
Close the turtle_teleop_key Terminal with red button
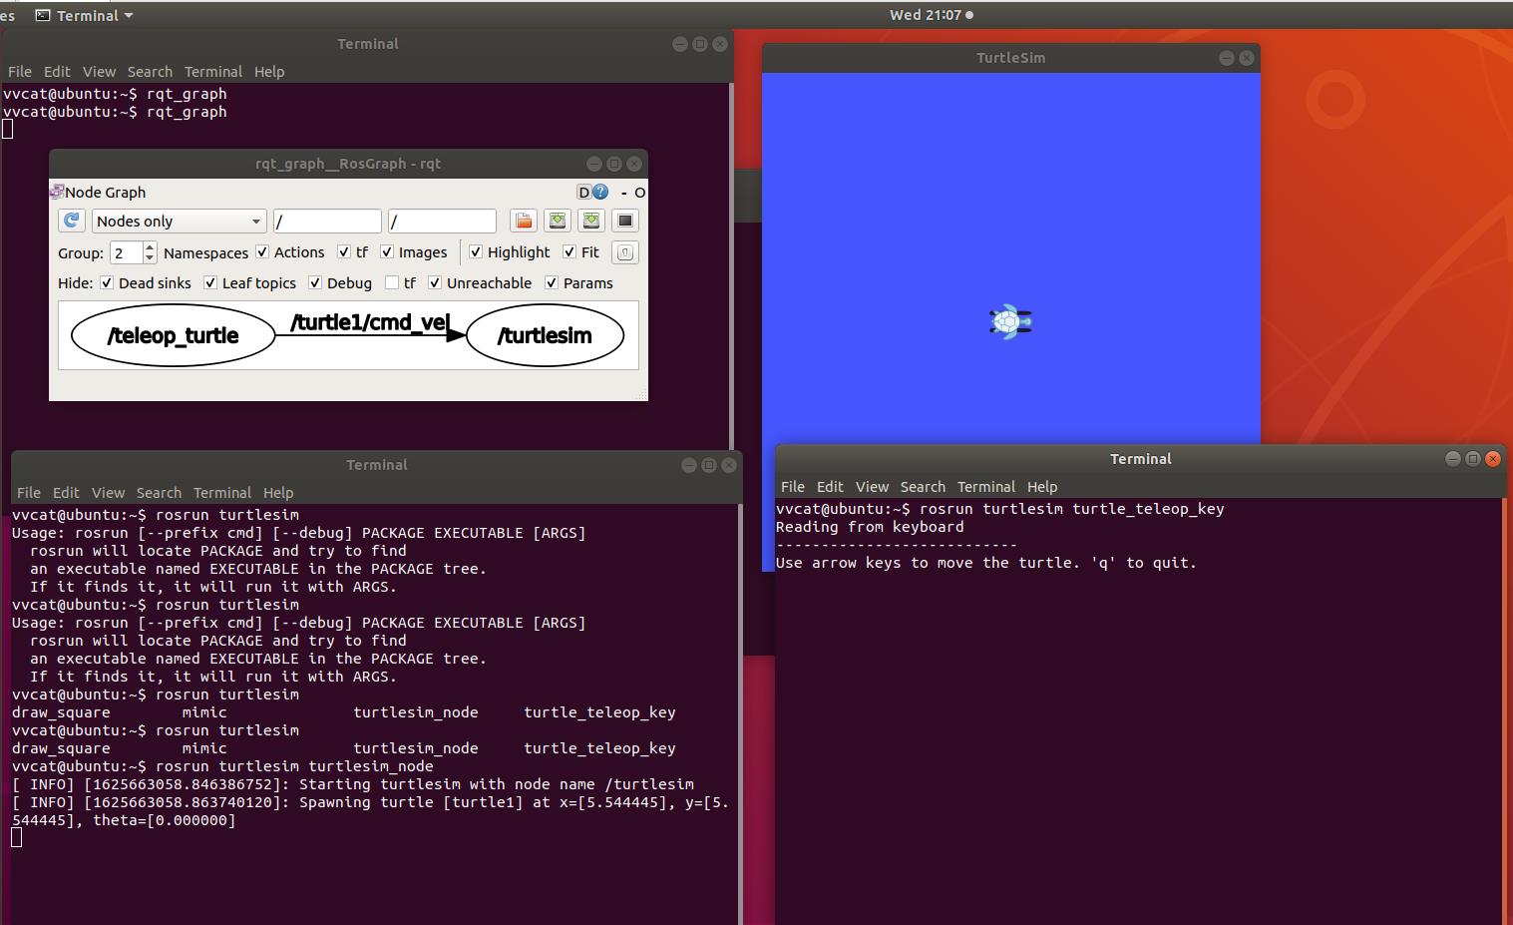(x=1493, y=458)
